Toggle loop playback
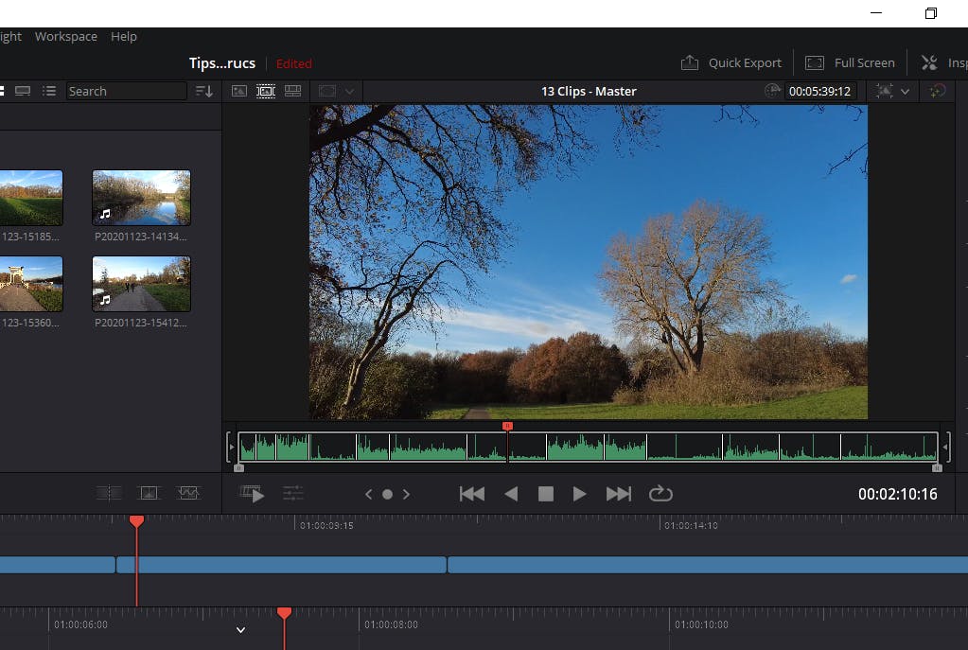The width and height of the screenshot is (968, 650). coord(660,494)
